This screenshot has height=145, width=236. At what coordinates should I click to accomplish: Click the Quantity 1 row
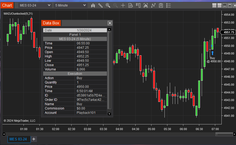pos(75,82)
